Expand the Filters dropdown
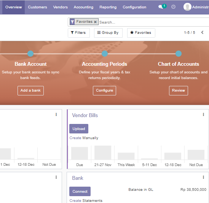This screenshot has width=209, height=203. click(x=79, y=33)
